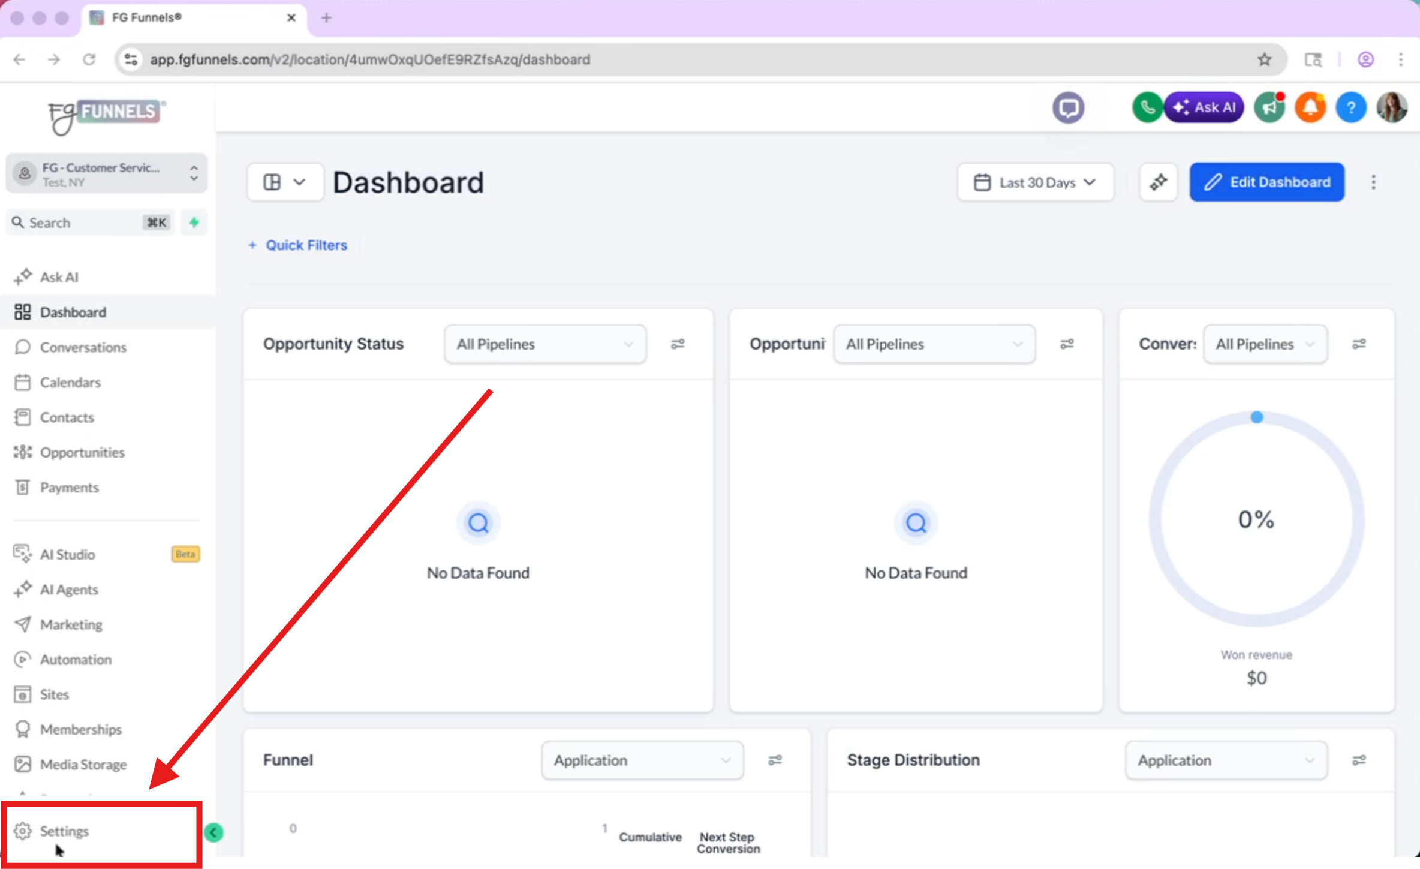This screenshot has width=1420, height=869.
Task: Open Funnel widget Application dropdown
Action: click(642, 760)
